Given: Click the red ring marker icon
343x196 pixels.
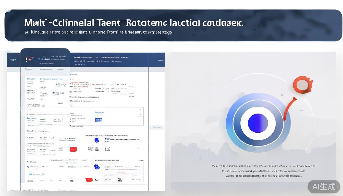Looking at the screenshot, I should pos(303,85).
